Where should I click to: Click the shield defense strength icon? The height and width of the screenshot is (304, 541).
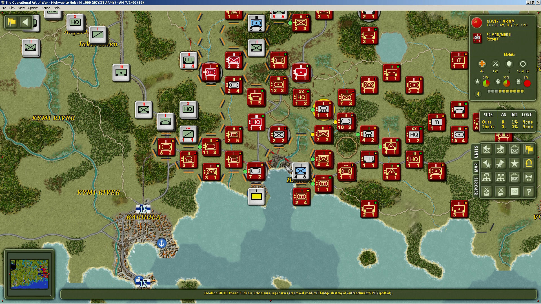click(509, 64)
